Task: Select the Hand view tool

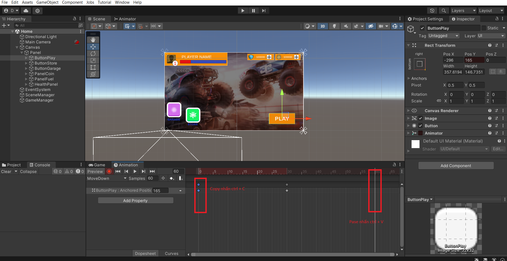Action: (93, 40)
